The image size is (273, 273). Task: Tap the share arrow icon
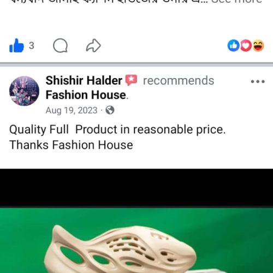pyautogui.click(x=93, y=45)
